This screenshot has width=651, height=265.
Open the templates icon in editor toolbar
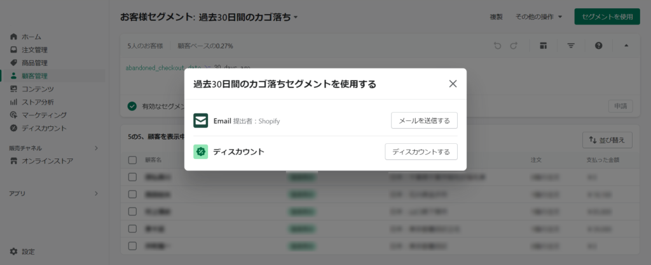[x=543, y=46]
